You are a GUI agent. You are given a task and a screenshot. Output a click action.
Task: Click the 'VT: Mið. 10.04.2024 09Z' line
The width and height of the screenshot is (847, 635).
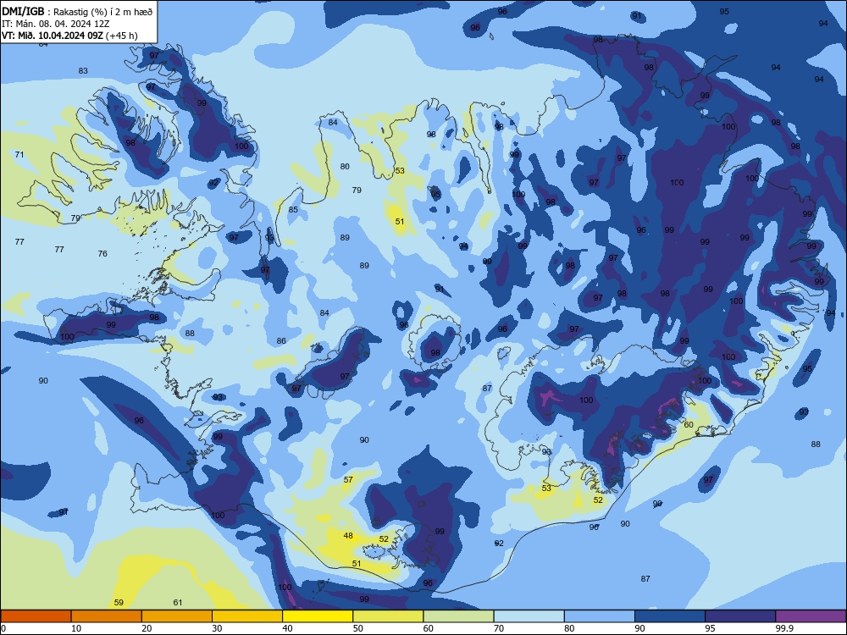click(x=53, y=36)
